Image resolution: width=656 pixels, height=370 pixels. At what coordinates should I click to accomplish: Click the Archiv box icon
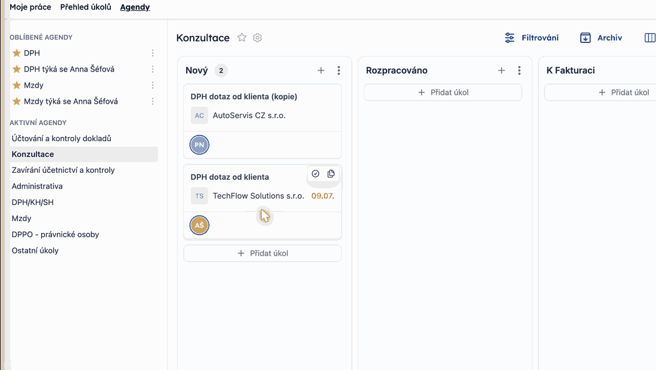(x=585, y=38)
